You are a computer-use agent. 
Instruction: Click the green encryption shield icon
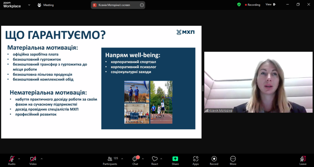(239, 5)
